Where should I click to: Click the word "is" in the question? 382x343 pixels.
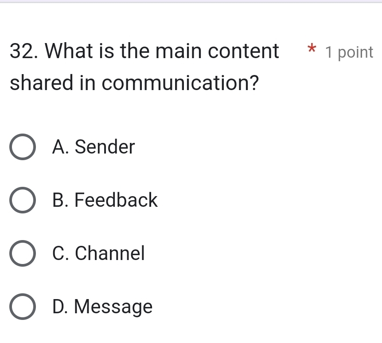[x=105, y=51]
